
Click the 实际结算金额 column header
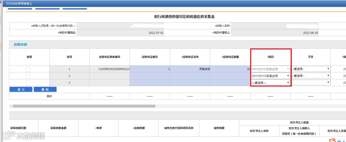point(58,128)
